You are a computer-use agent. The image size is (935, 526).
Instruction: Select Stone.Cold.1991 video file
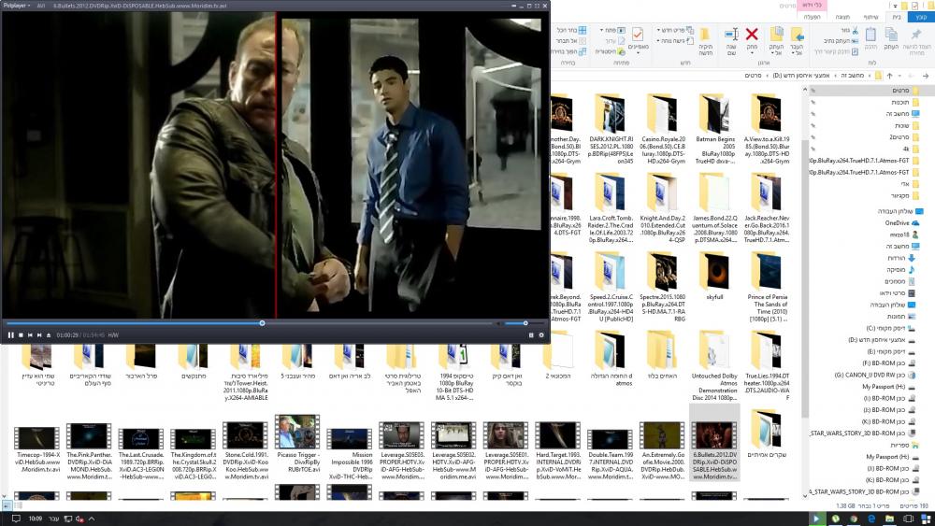click(245, 449)
